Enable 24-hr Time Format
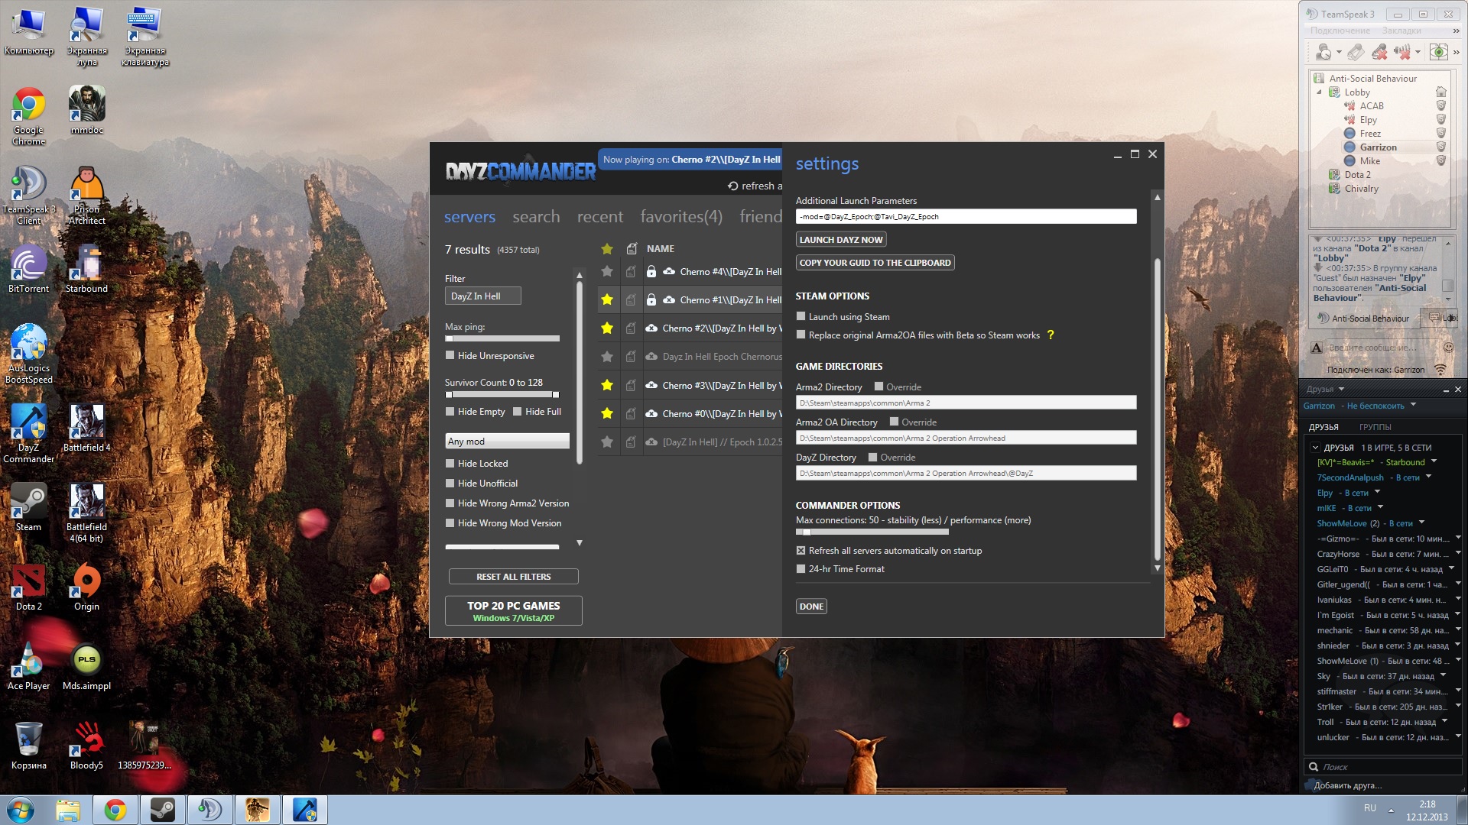This screenshot has width=1468, height=825. pyautogui.click(x=801, y=568)
